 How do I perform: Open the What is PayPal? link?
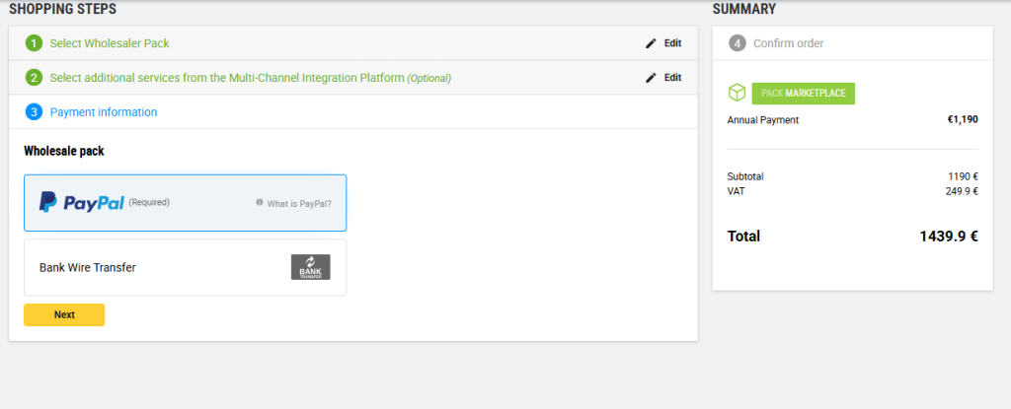coord(299,204)
